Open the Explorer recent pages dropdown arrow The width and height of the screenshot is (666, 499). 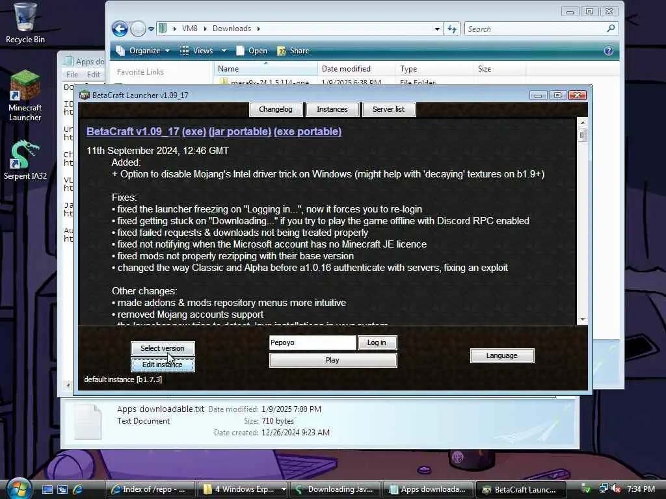pos(151,29)
